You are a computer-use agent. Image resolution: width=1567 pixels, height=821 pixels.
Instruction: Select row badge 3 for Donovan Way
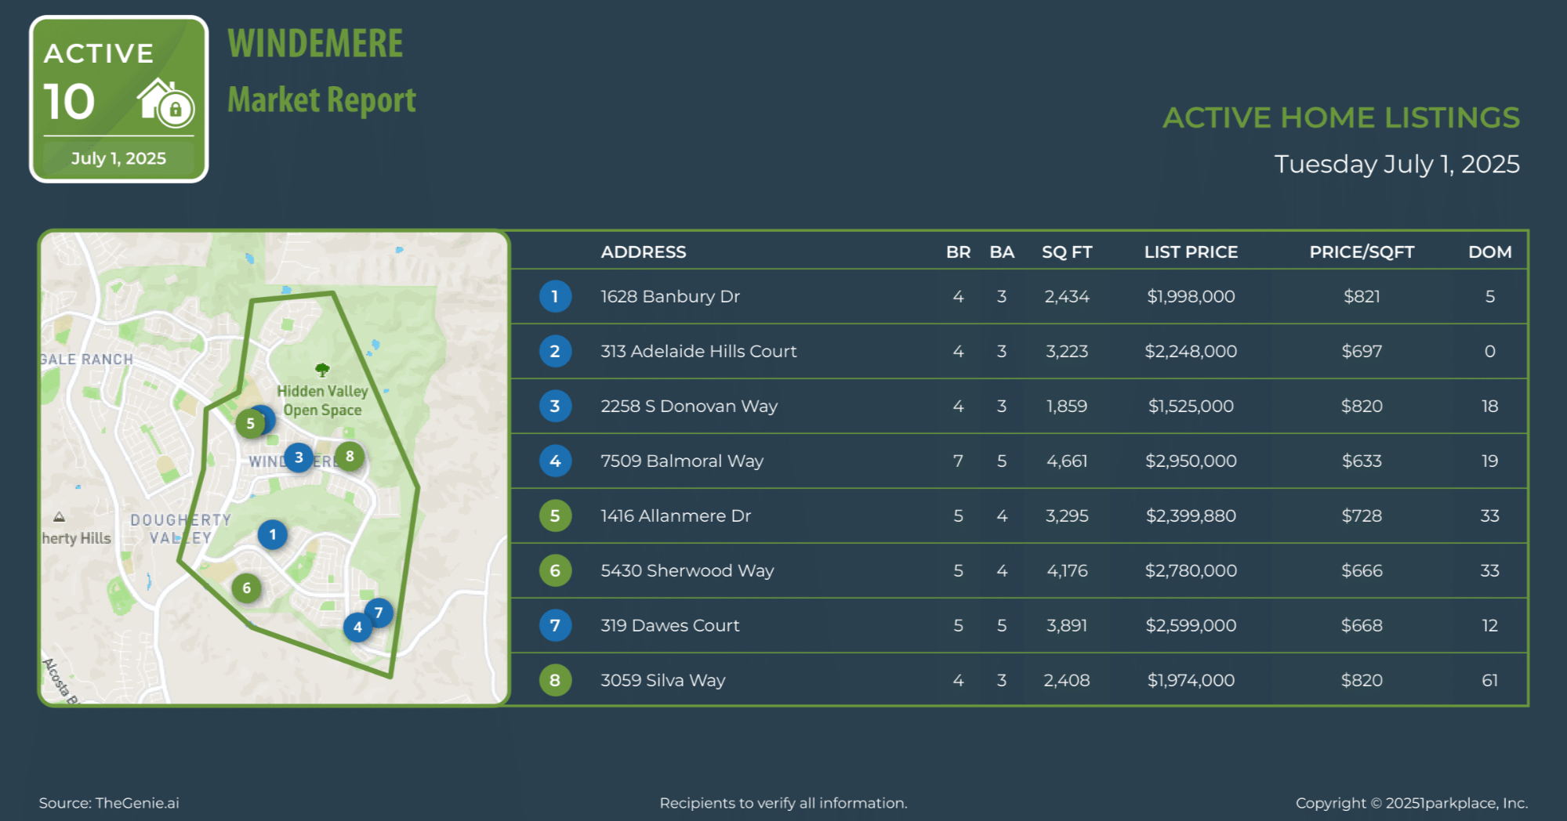(x=555, y=407)
